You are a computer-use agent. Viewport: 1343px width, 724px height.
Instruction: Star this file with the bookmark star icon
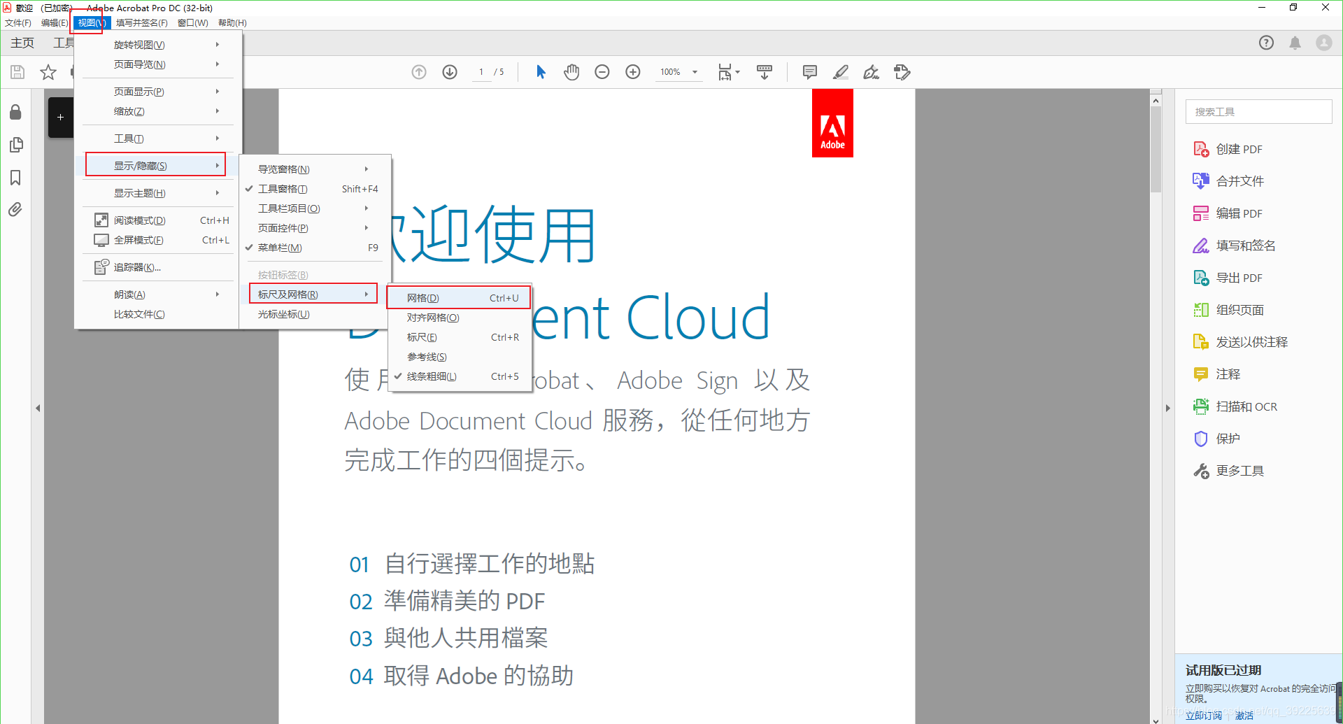pyautogui.click(x=48, y=72)
